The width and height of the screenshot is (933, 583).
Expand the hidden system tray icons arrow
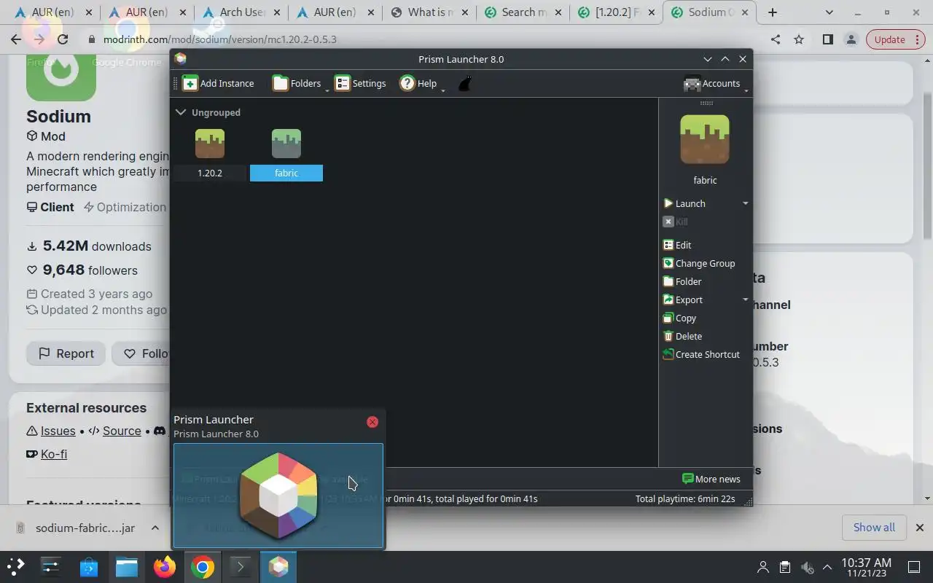click(827, 567)
